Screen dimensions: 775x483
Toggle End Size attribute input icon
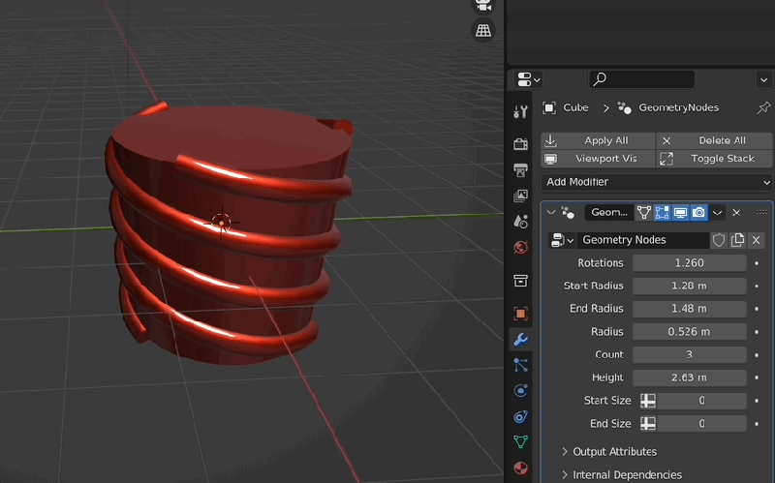[x=648, y=424]
